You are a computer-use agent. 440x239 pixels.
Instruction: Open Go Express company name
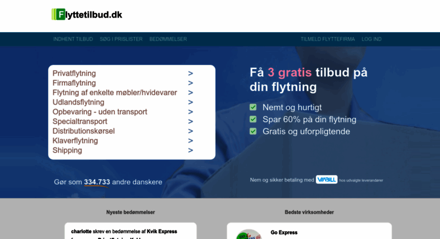click(x=284, y=233)
